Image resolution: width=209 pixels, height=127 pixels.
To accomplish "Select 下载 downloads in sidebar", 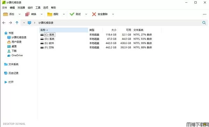I will [12, 51].
